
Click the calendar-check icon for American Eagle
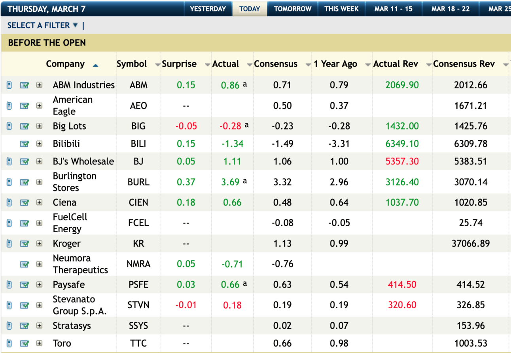tap(25, 106)
